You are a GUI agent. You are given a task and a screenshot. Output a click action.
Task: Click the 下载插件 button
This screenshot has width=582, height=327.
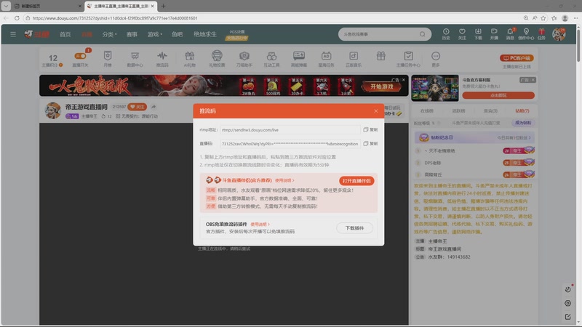(354, 228)
